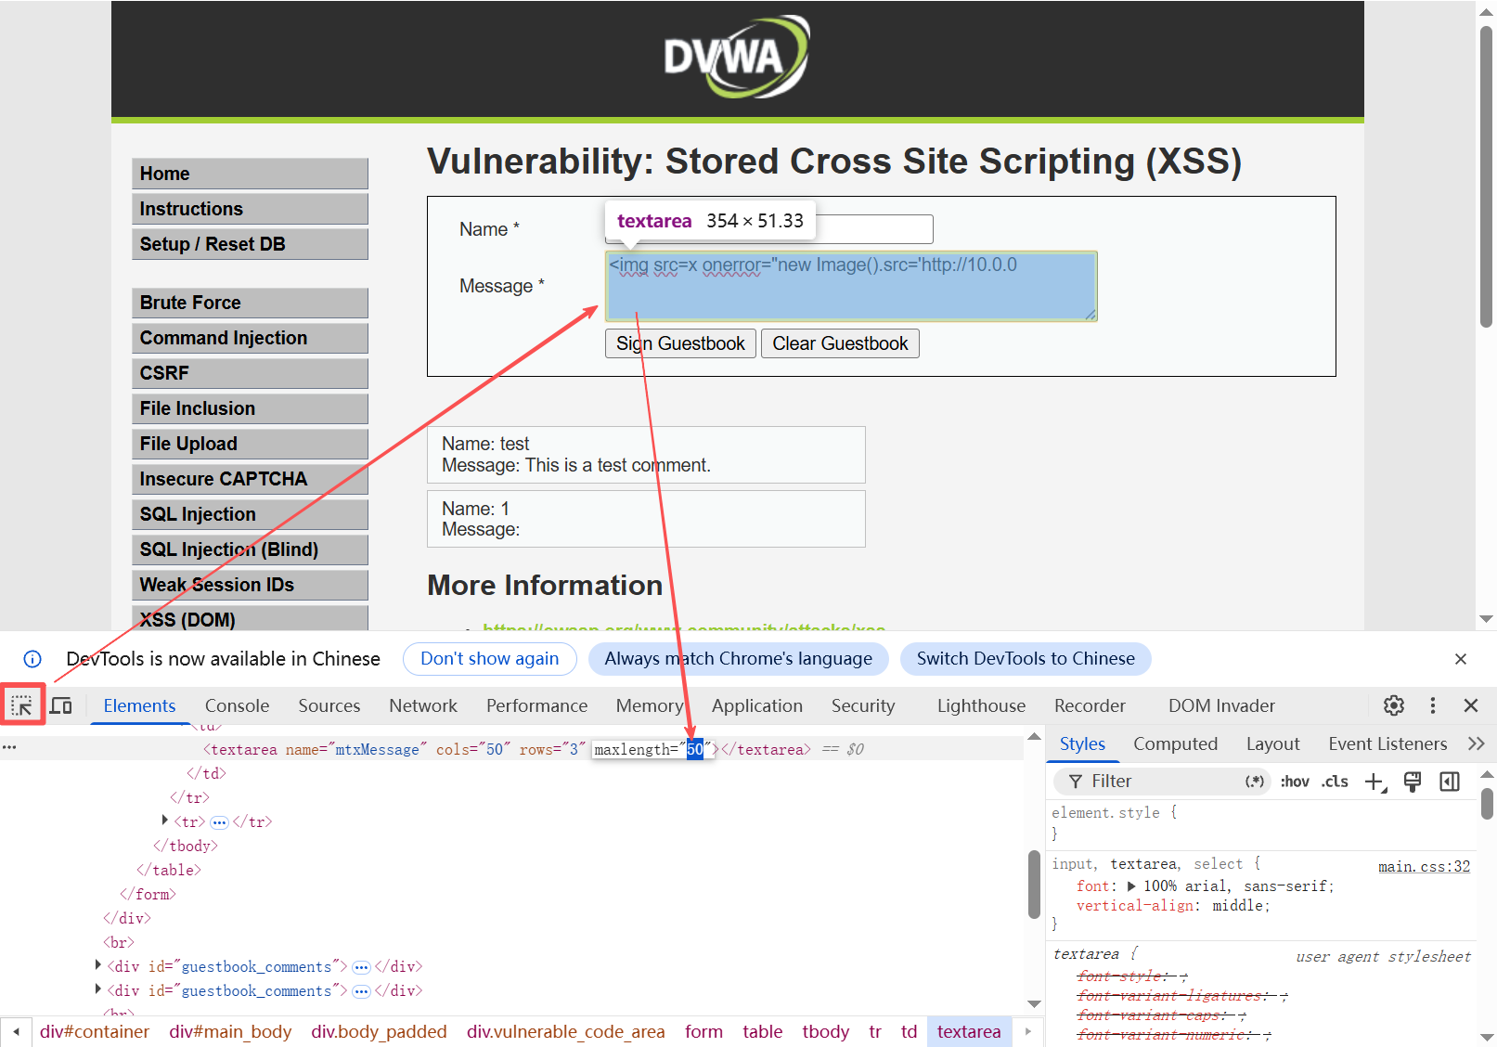
Task: Expand the first guestbook_comments div node
Action: (98, 965)
